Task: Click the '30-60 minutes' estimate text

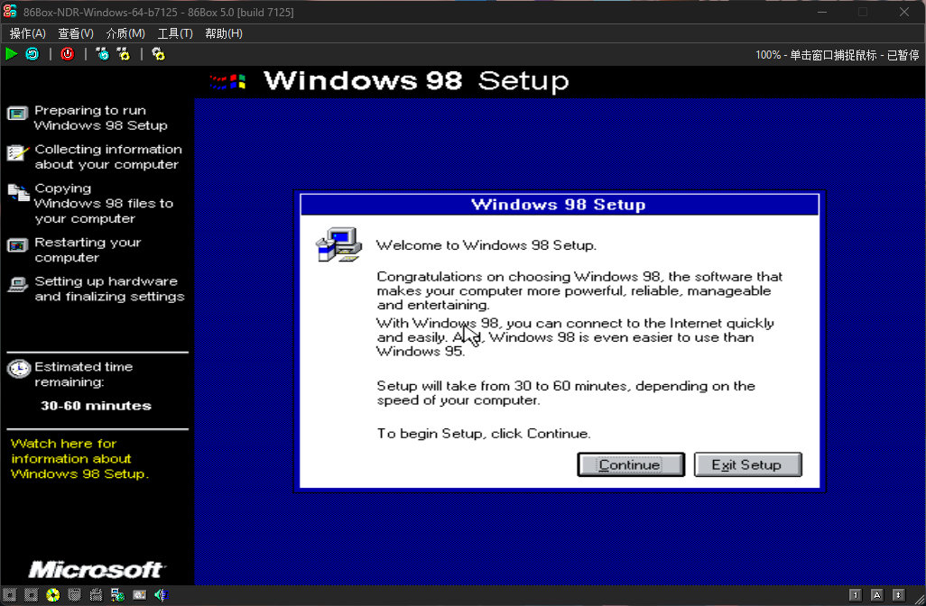Action: (x=96, y=406)
